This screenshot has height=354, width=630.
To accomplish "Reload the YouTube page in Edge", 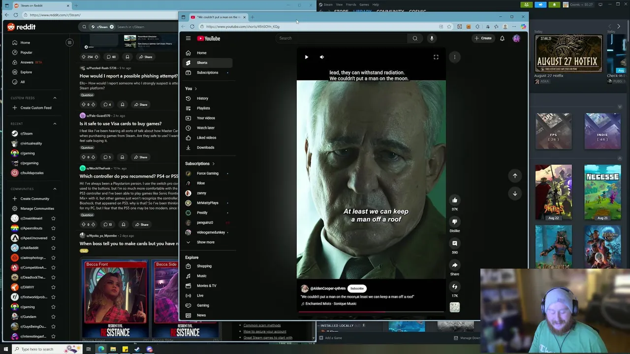I will 192,27.
